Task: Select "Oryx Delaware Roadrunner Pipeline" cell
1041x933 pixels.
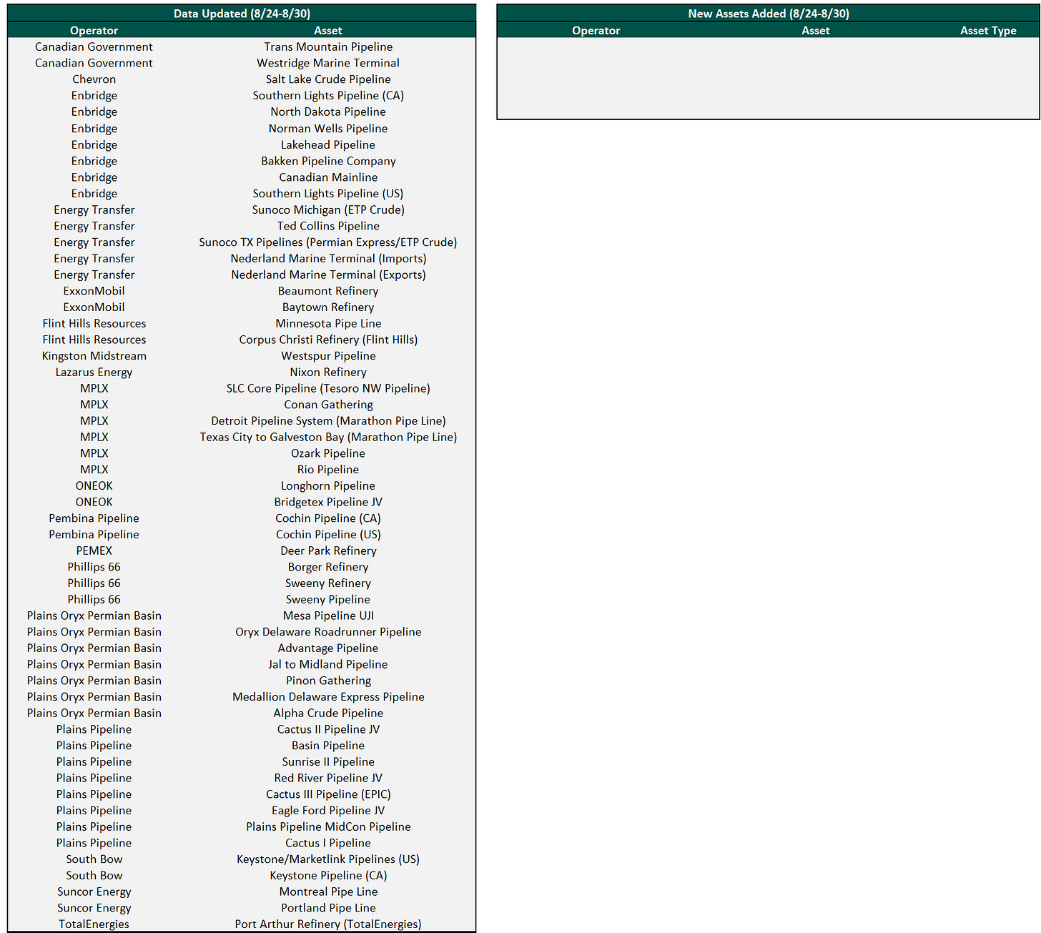Action: [x=328, y=632]
